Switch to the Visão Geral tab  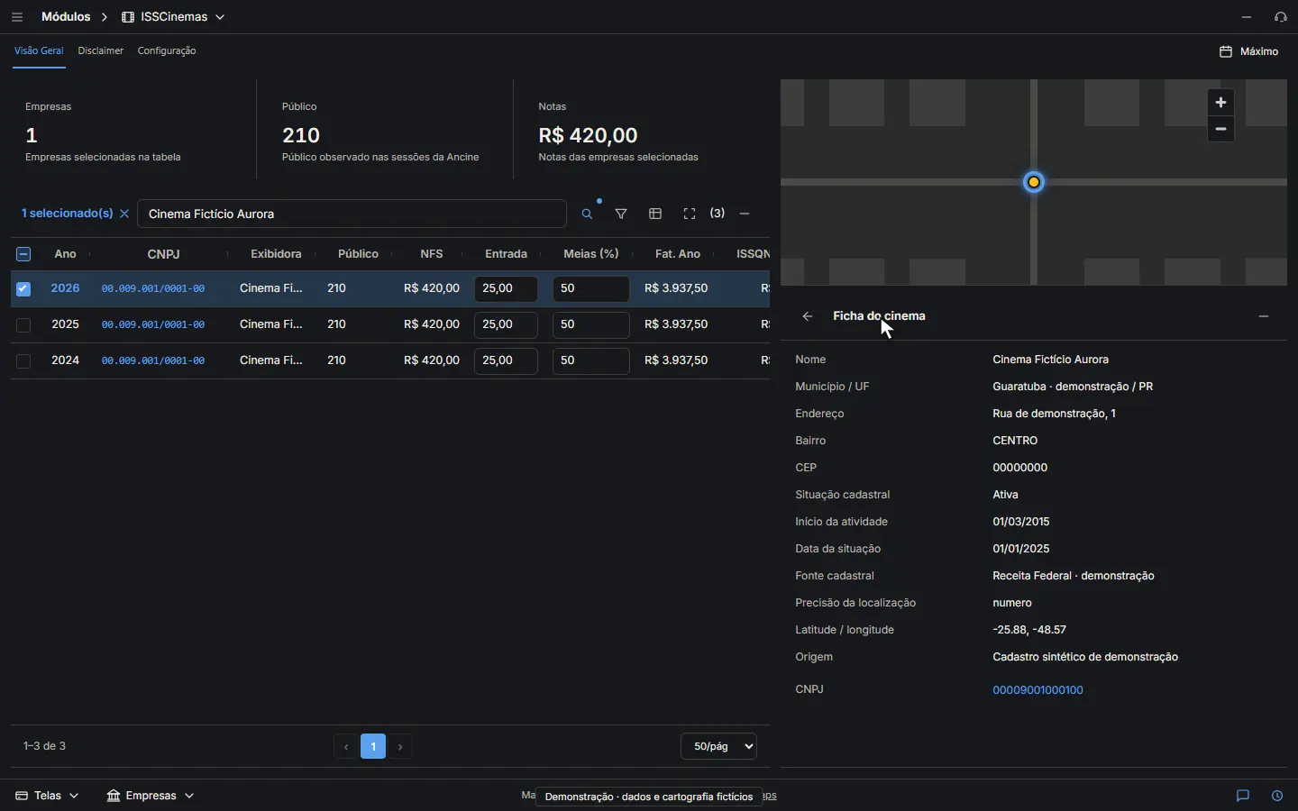[39, 51]
